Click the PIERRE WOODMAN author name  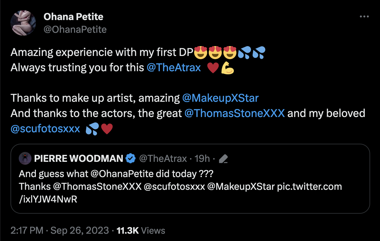pos(78,158)
